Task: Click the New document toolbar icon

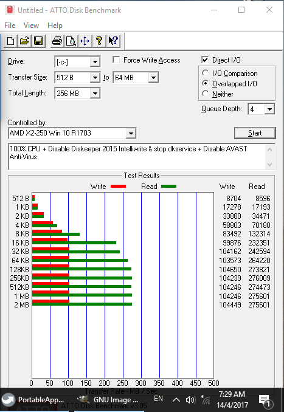Action: 11,41
